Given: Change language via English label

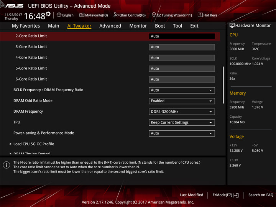Looking at the screenshot, I should [x=68, y=15].
